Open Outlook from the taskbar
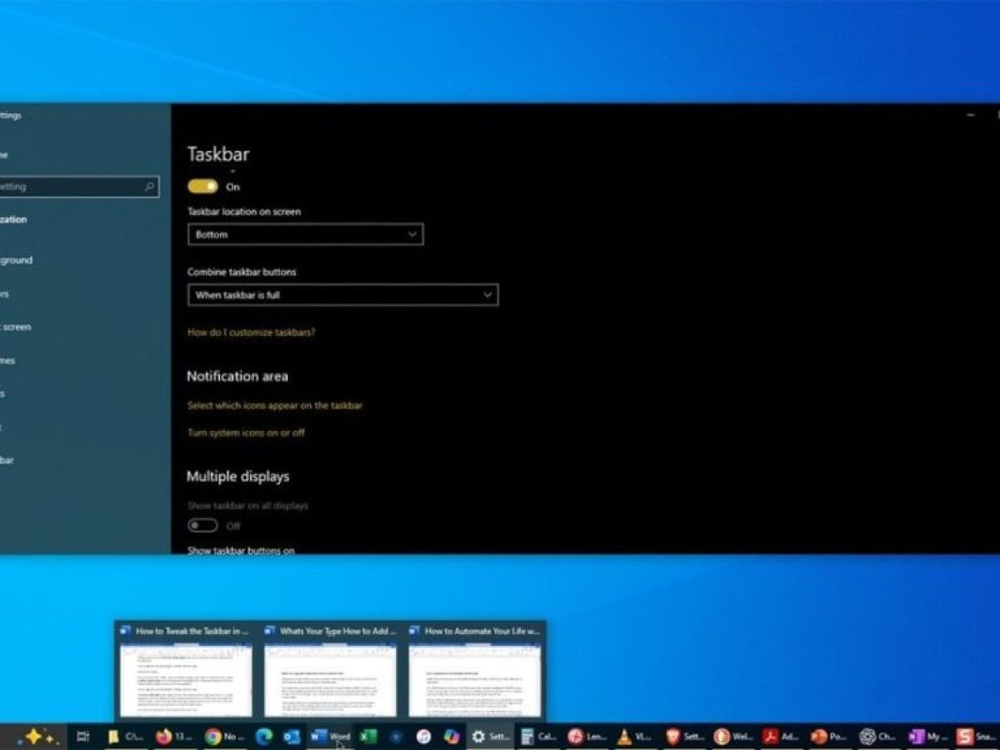The image size is (1000, 750). 291,737
